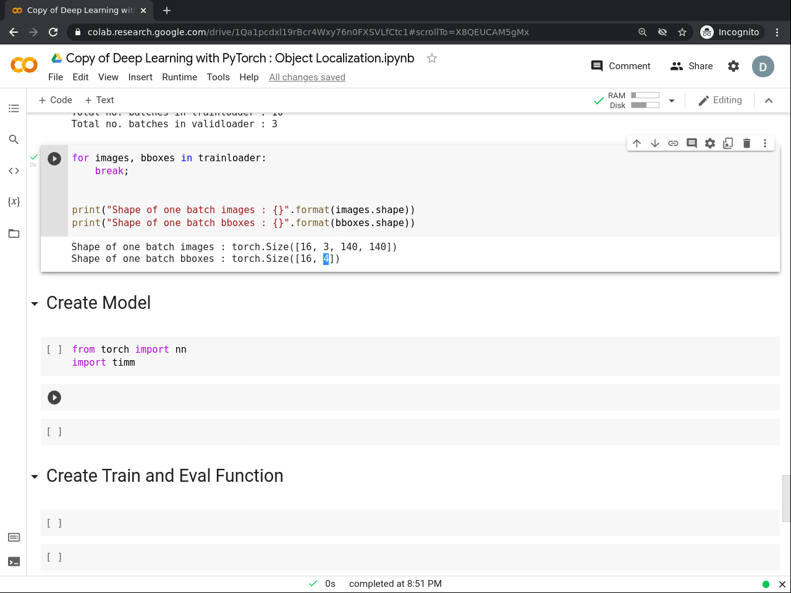Open the terminal icon in sidebar
Image resolution: width=791 pixels, height=593 pixels.
[14, 562]
